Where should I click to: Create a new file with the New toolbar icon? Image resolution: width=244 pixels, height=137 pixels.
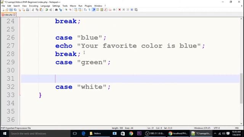click(x=3, y=10)
